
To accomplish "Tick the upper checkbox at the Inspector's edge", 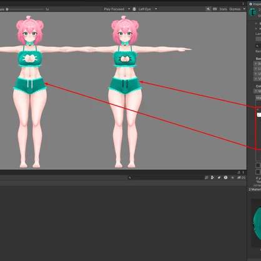I will click(x=258, y=165).
